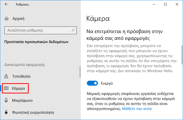The width and height of the screenshot is (183, 120).
Task: Open the Αρχική home page
Action: [x=18, y=19]
